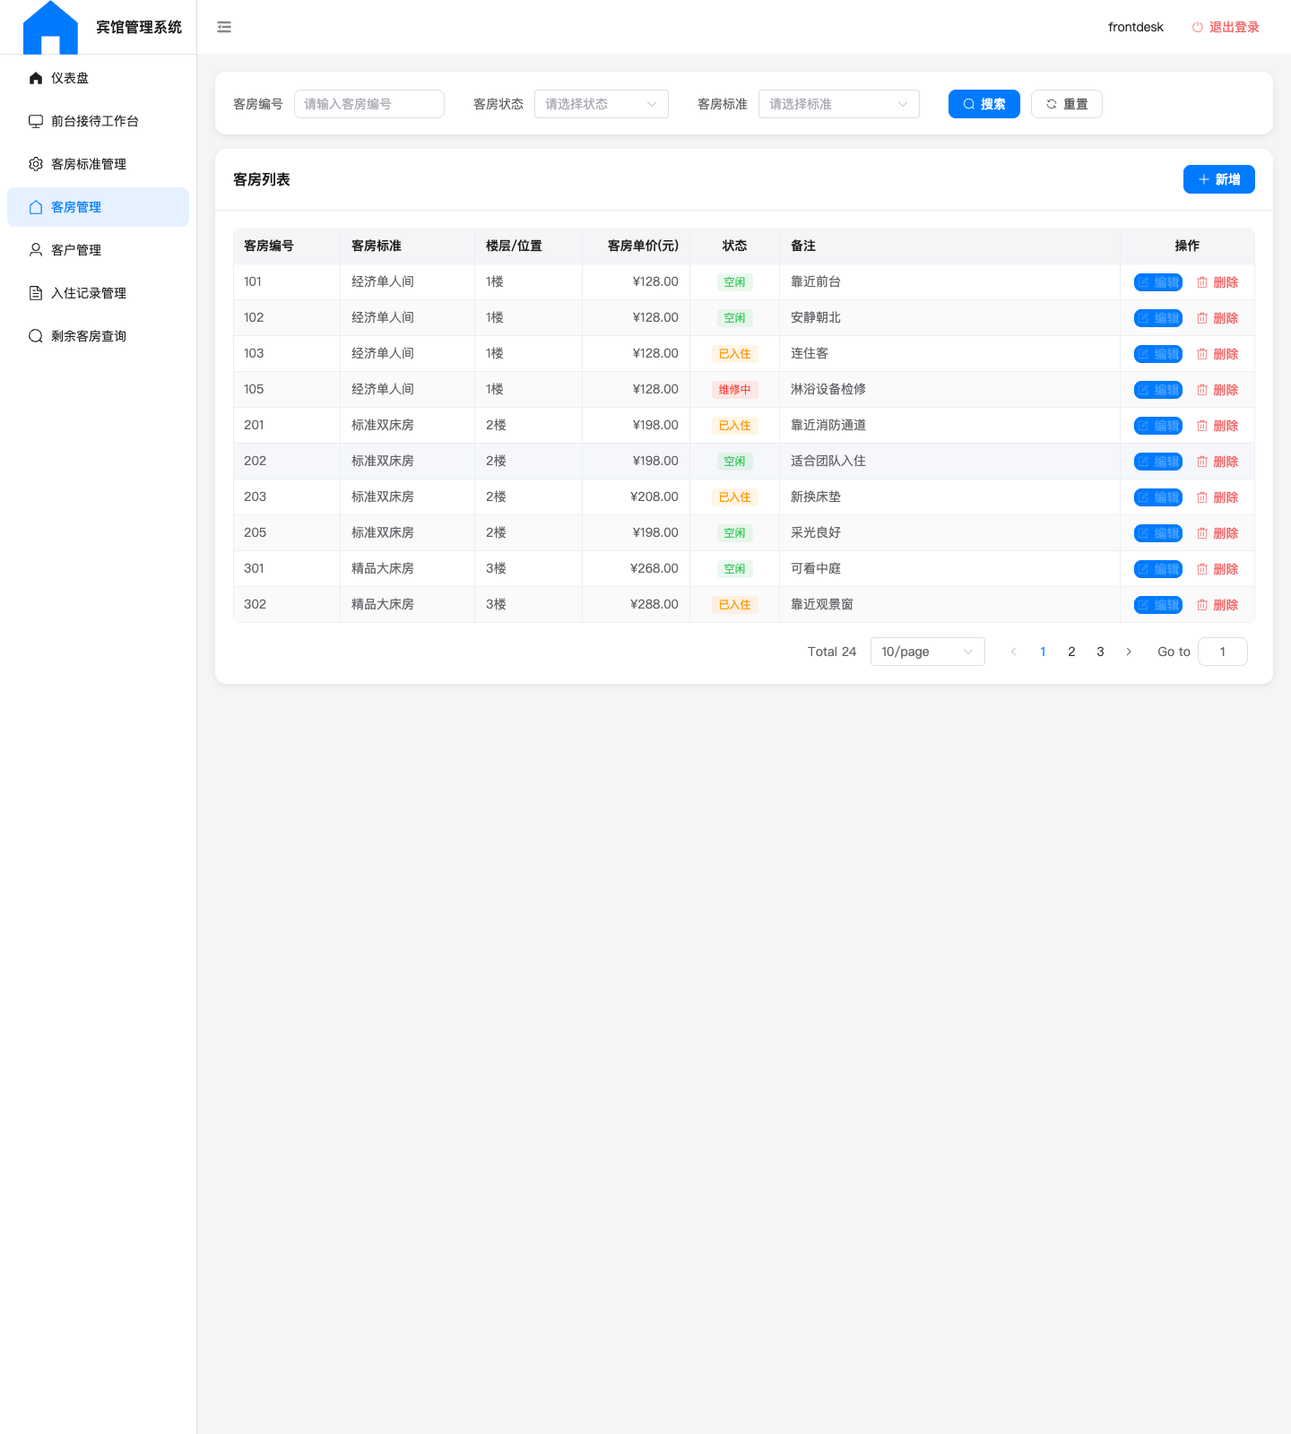Screen dimensions: 1291x1434
Task: Click next page arrow in pagination
Action: [x=1129, y=652]
